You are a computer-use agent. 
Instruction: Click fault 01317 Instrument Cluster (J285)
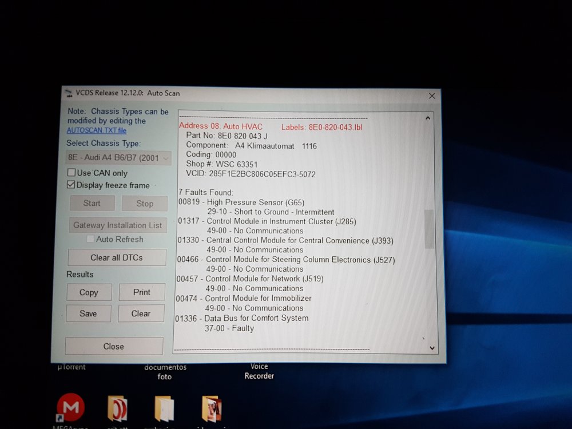(x=267, y=221)
